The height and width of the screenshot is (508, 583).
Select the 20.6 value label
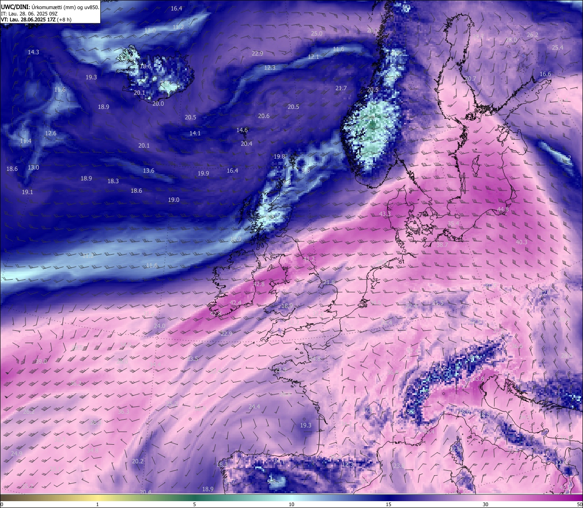pyautogui.click(x=264, y=116)
